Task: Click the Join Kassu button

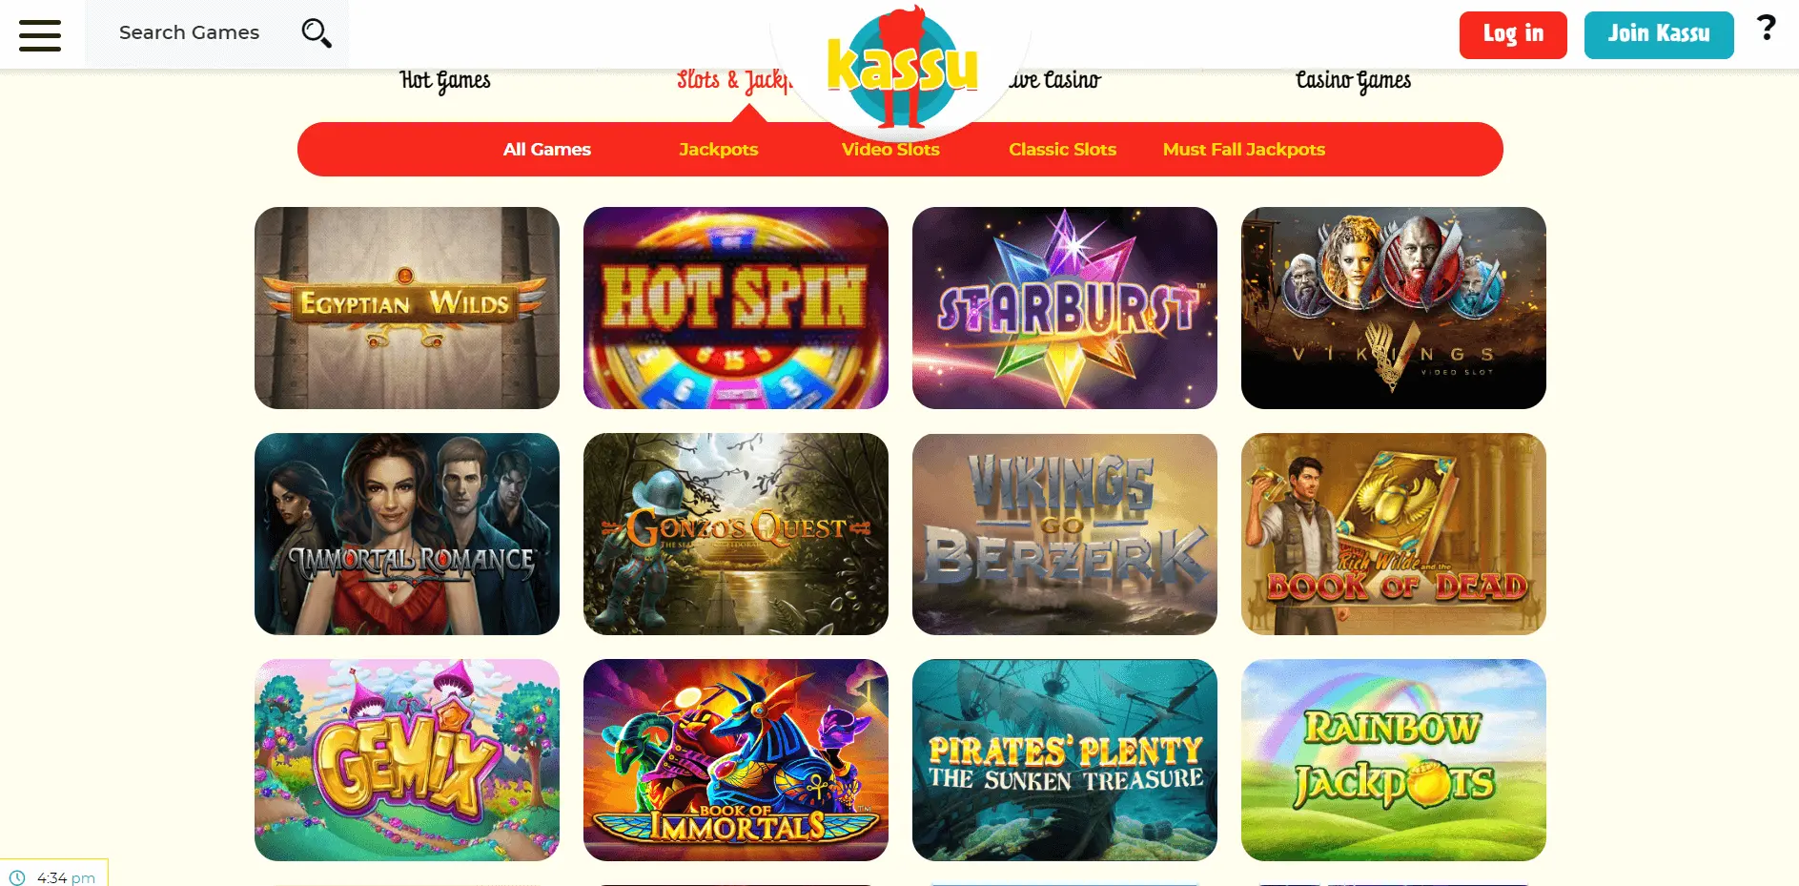Action: (x=1659, y=35)
